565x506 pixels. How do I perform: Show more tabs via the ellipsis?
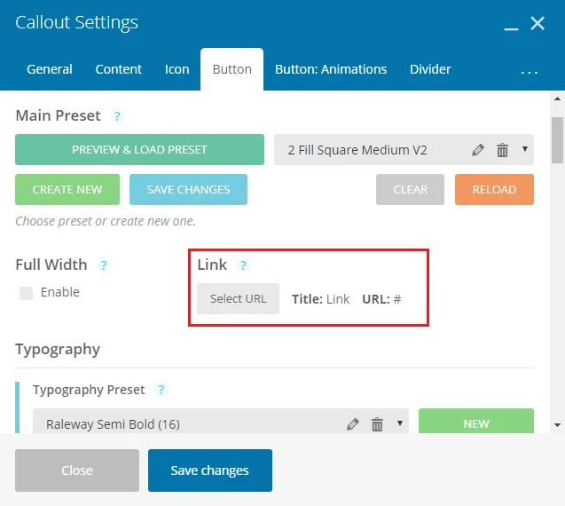(x=530, y=72)
